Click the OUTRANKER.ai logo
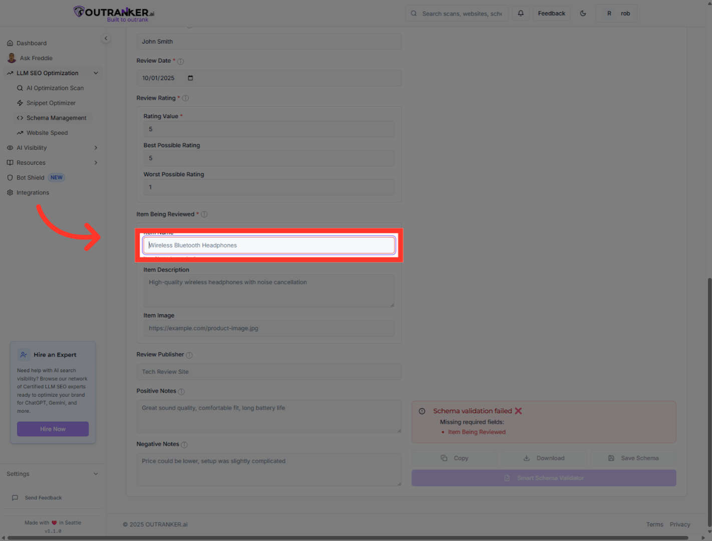 point(114,14)
